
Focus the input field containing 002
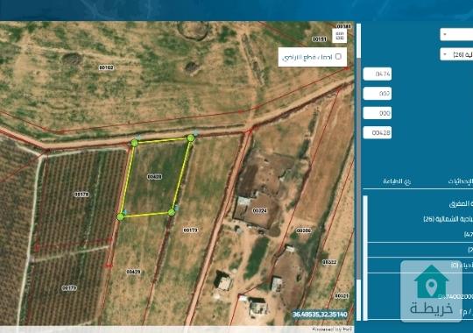pos(378,94)
